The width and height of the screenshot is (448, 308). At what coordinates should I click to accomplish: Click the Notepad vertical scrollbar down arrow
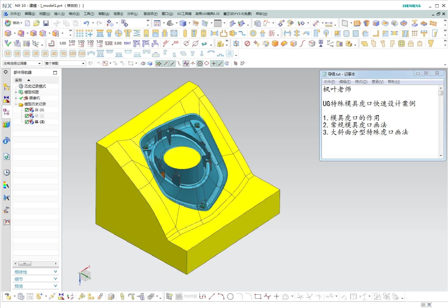[x=441, y=156]
